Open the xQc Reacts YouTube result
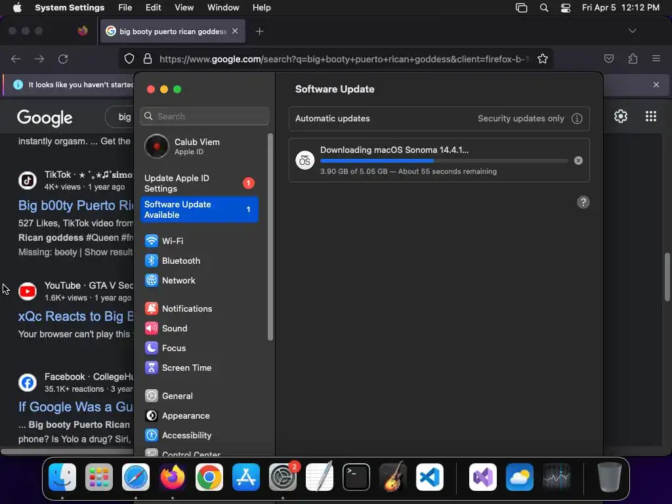Screen dimensions: 672x504 pyautogui.click(x=76, y=316)
